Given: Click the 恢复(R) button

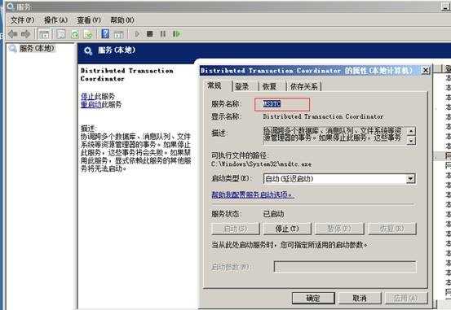Looking at the screenshot, I should 392,229.
